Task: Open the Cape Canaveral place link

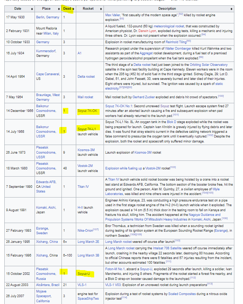Action: (48, 74)
